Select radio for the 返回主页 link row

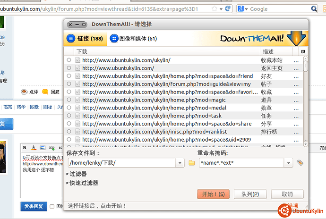coord(69,68)
